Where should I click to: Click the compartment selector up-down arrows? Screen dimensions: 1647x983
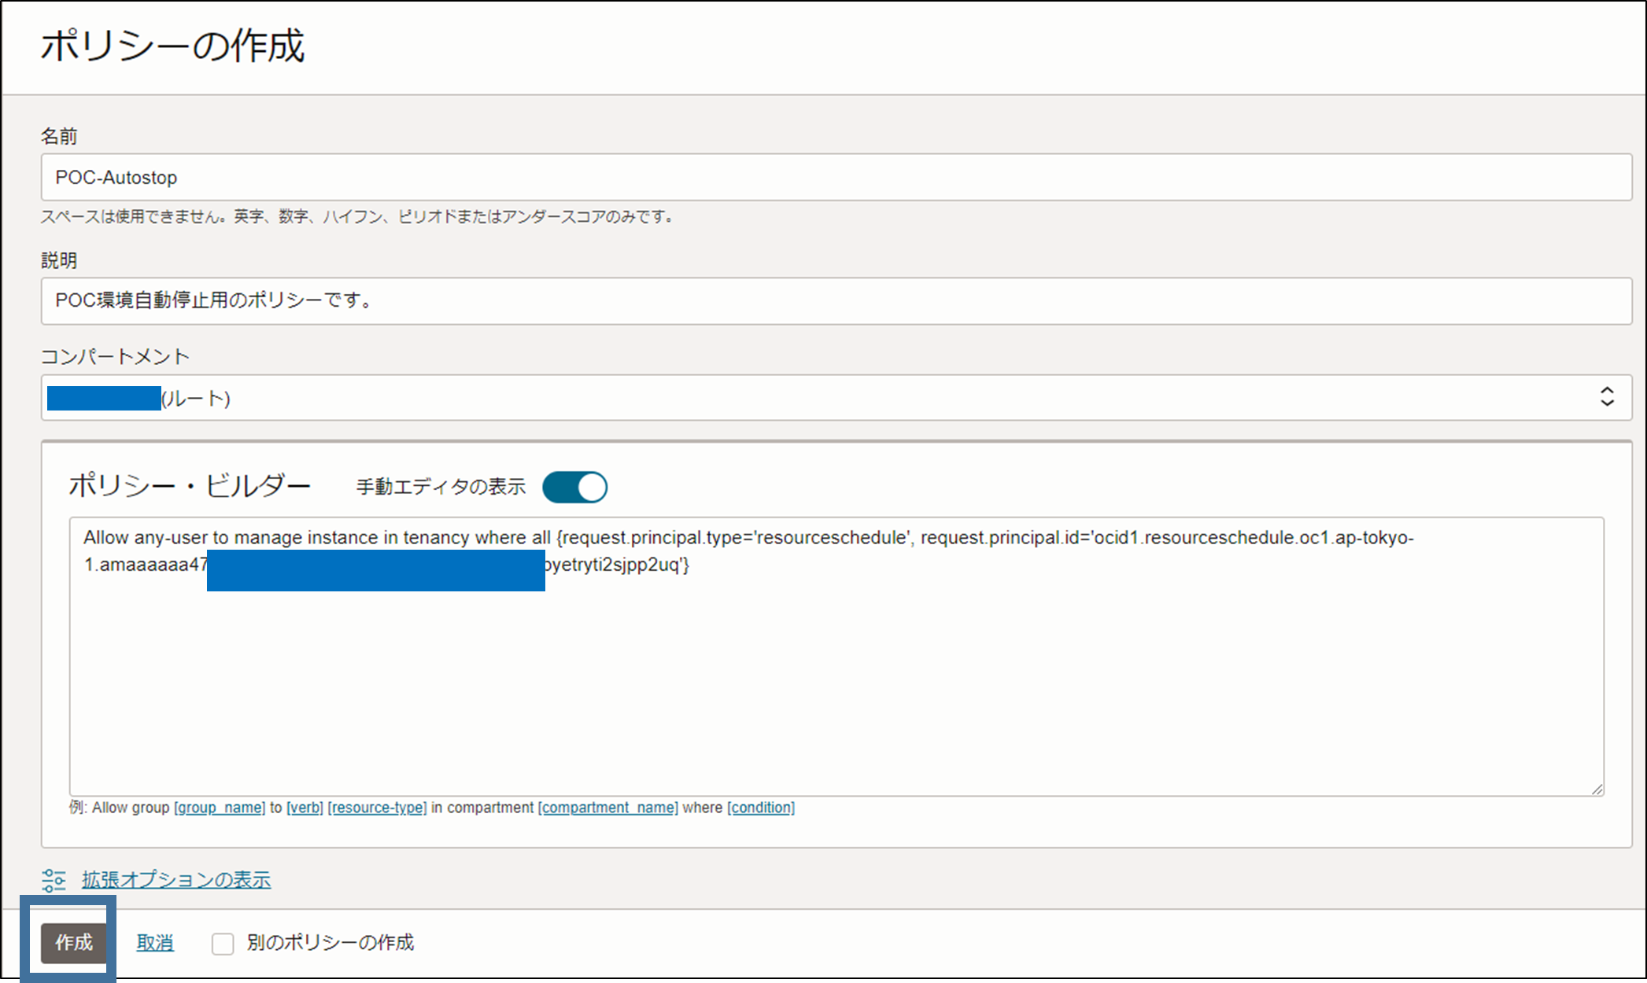(1607, 397)
